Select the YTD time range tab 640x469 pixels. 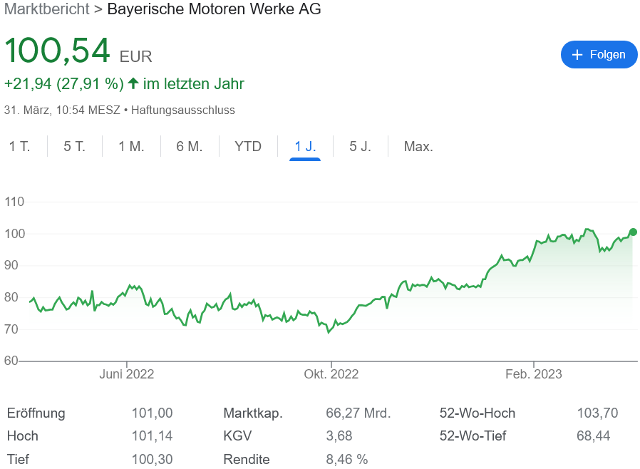(248, 147)
